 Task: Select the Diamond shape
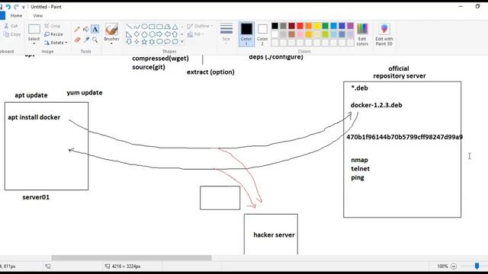136,34
